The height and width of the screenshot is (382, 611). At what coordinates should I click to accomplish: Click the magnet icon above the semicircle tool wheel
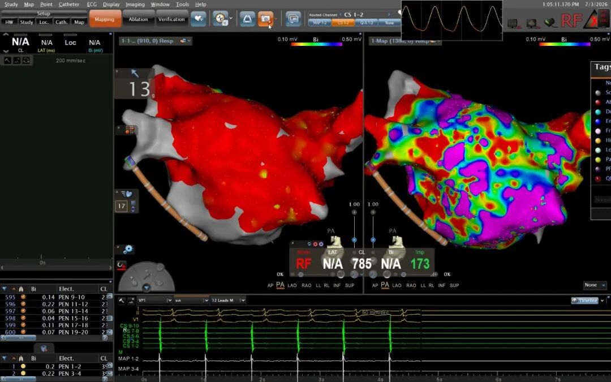pyautogui.click(x=122, y=266)
